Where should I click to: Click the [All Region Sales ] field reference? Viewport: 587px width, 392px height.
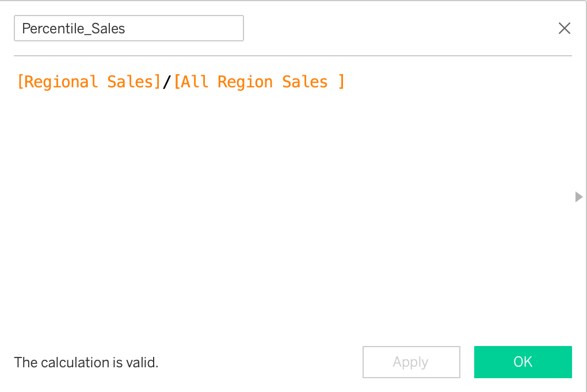click(x=258, y=82)
